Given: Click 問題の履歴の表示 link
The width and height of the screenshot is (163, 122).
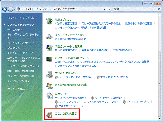Looking at the screenshot, I should pos(123,51).
